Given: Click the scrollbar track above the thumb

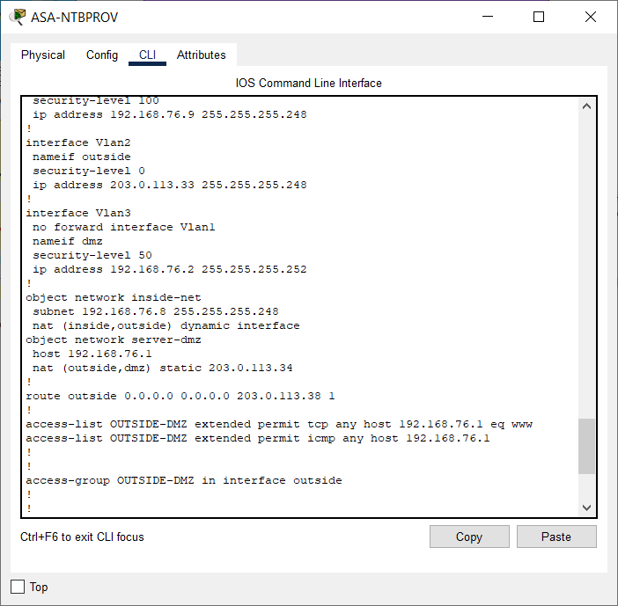Looking at the screenshot, I should [587, 264].
